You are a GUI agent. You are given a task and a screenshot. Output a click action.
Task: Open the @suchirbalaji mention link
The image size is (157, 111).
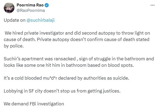pos(40,20)
